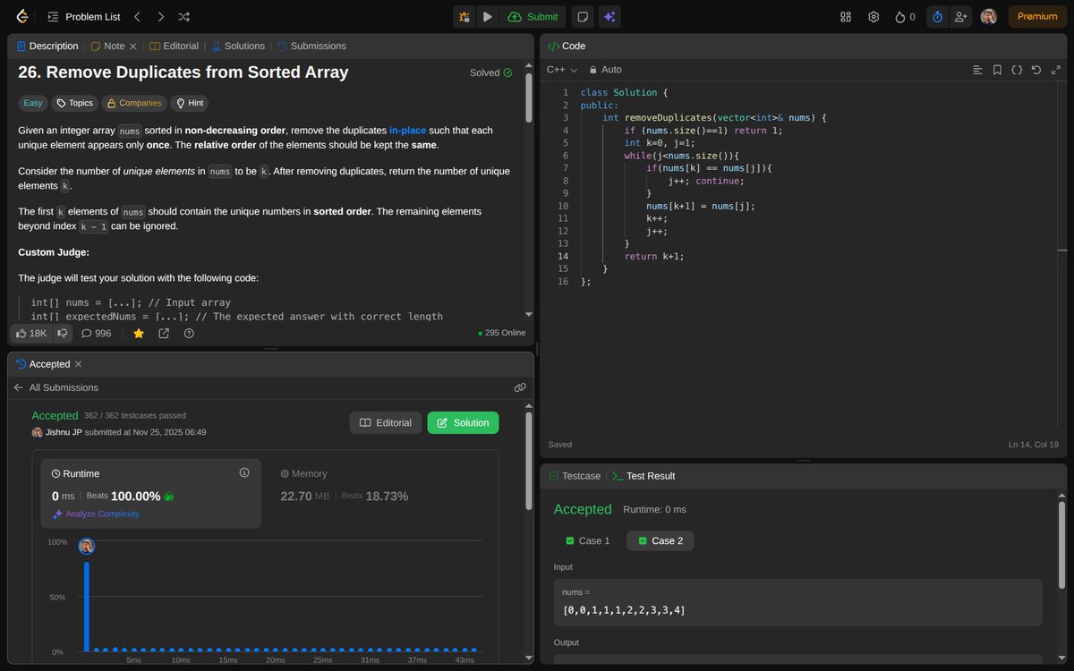1074x671 pixels.
Task: Submit the solution
Action: tap(533, 16)
